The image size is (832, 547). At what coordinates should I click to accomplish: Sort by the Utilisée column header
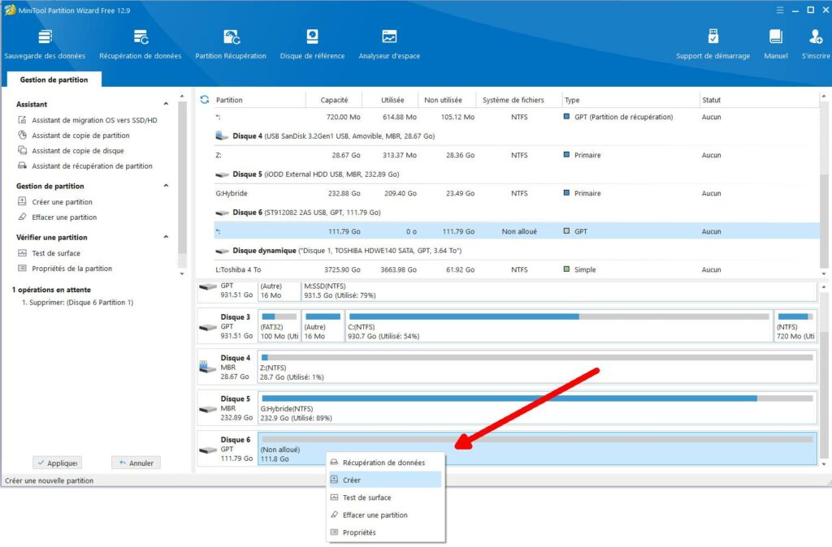[392, 100]
